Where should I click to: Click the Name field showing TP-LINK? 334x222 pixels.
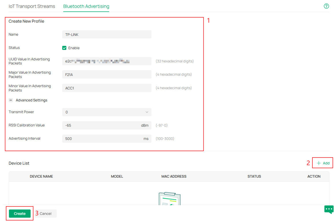[x=107, y=34]
